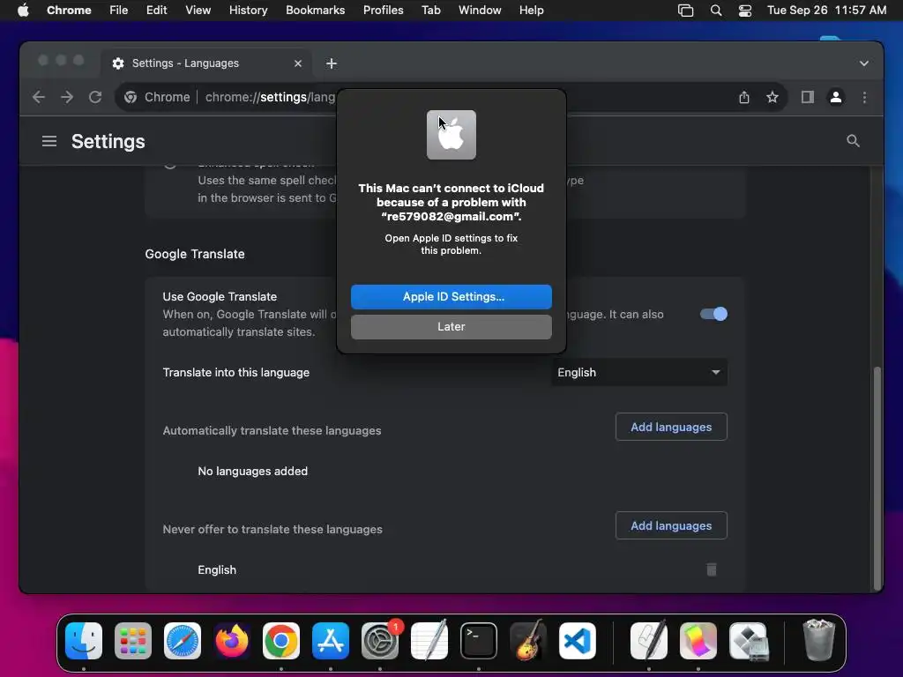Open Chrome three-dot menu

864,97
